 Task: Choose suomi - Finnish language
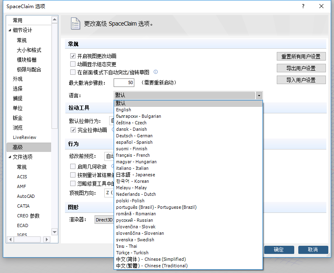tap(188, 149)
